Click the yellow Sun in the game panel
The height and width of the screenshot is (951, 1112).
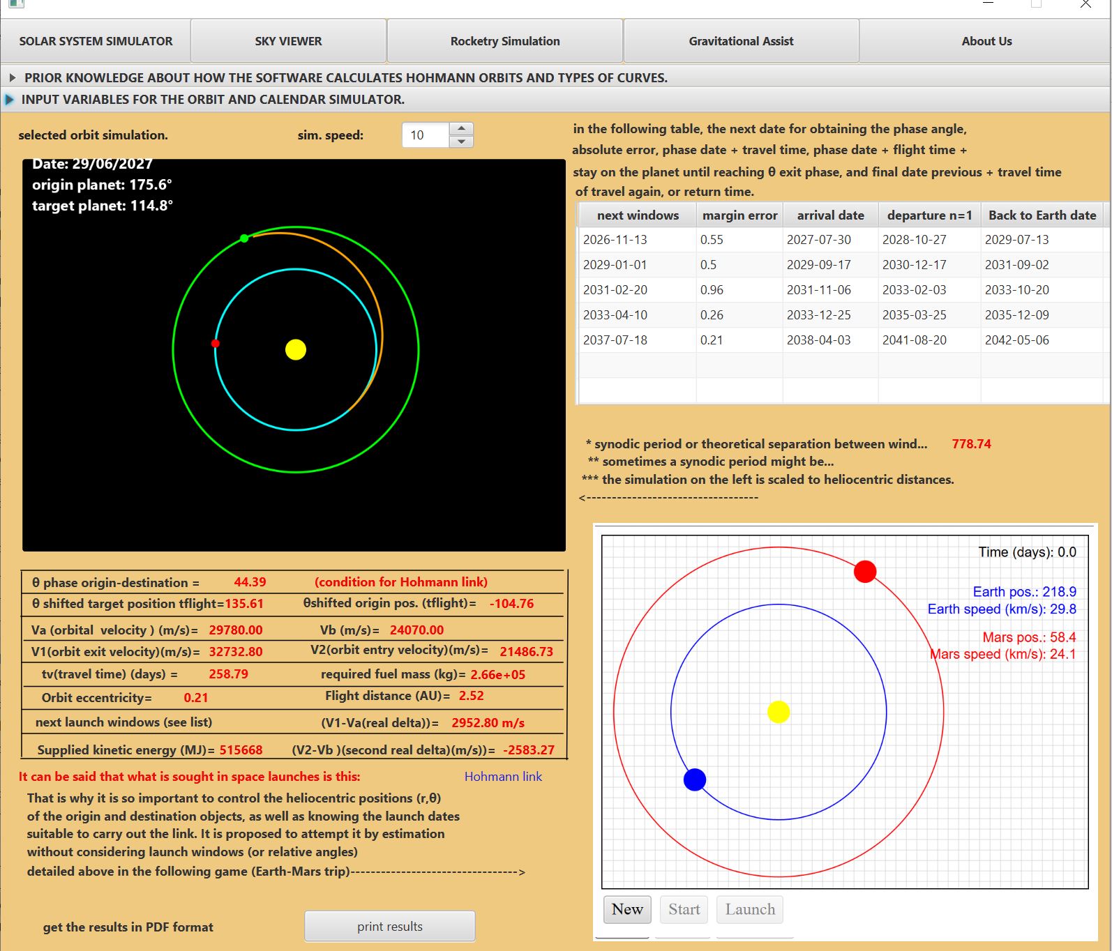779,712
